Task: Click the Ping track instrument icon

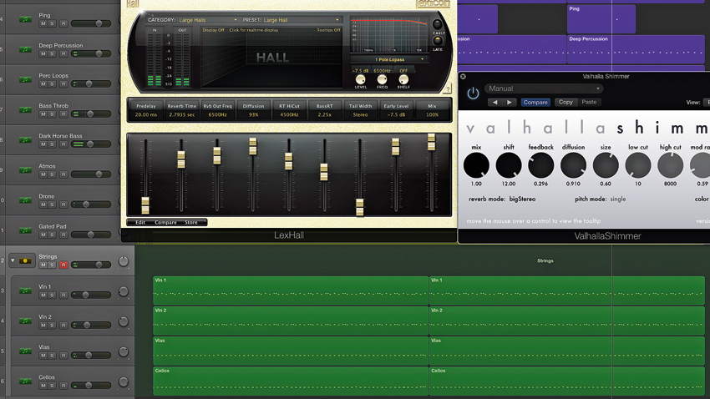Action: pos(25,19)
